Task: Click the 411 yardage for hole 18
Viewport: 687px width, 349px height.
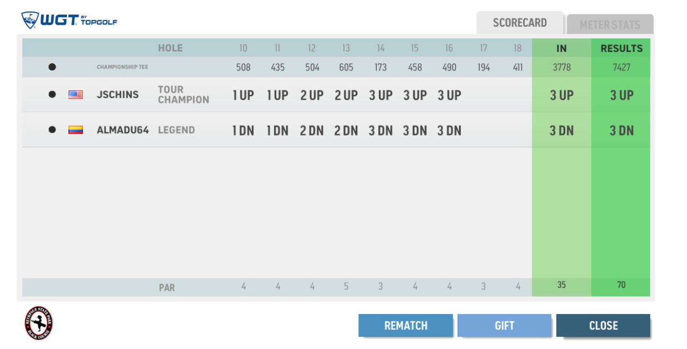Action: tap(518, 68)
